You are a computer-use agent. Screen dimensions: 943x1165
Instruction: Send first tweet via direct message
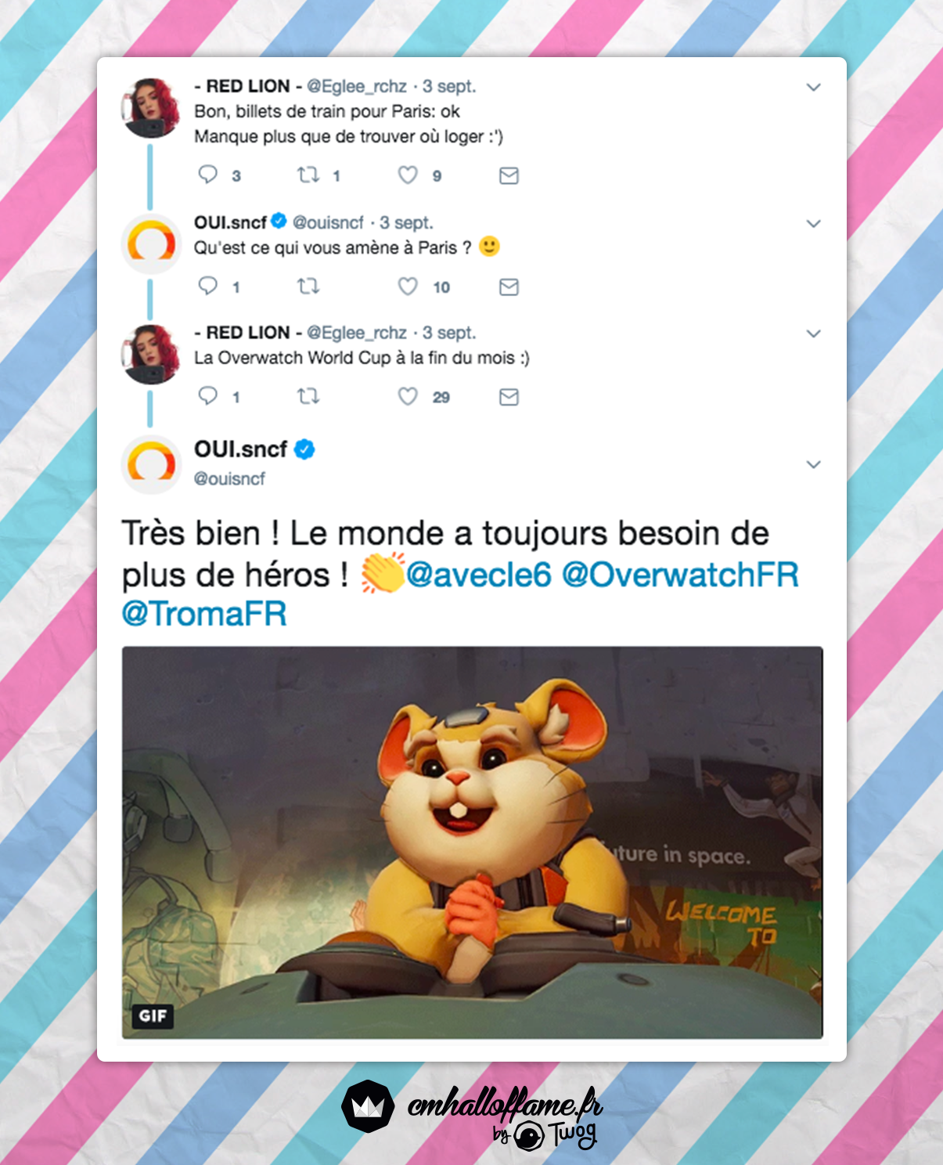click(509, 175)
